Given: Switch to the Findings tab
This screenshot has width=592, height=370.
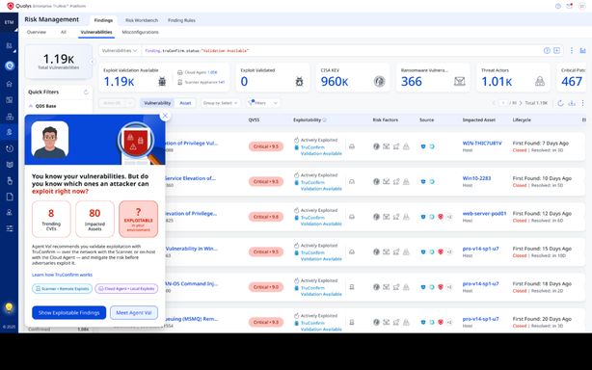Looking at the screenshot, I should pyautogui.click(x=103, y=20).
